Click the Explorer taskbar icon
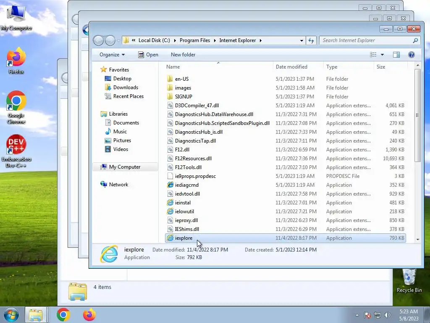Image resolution: width=430 pixels, height=323 pixels. tap(36, 315)
